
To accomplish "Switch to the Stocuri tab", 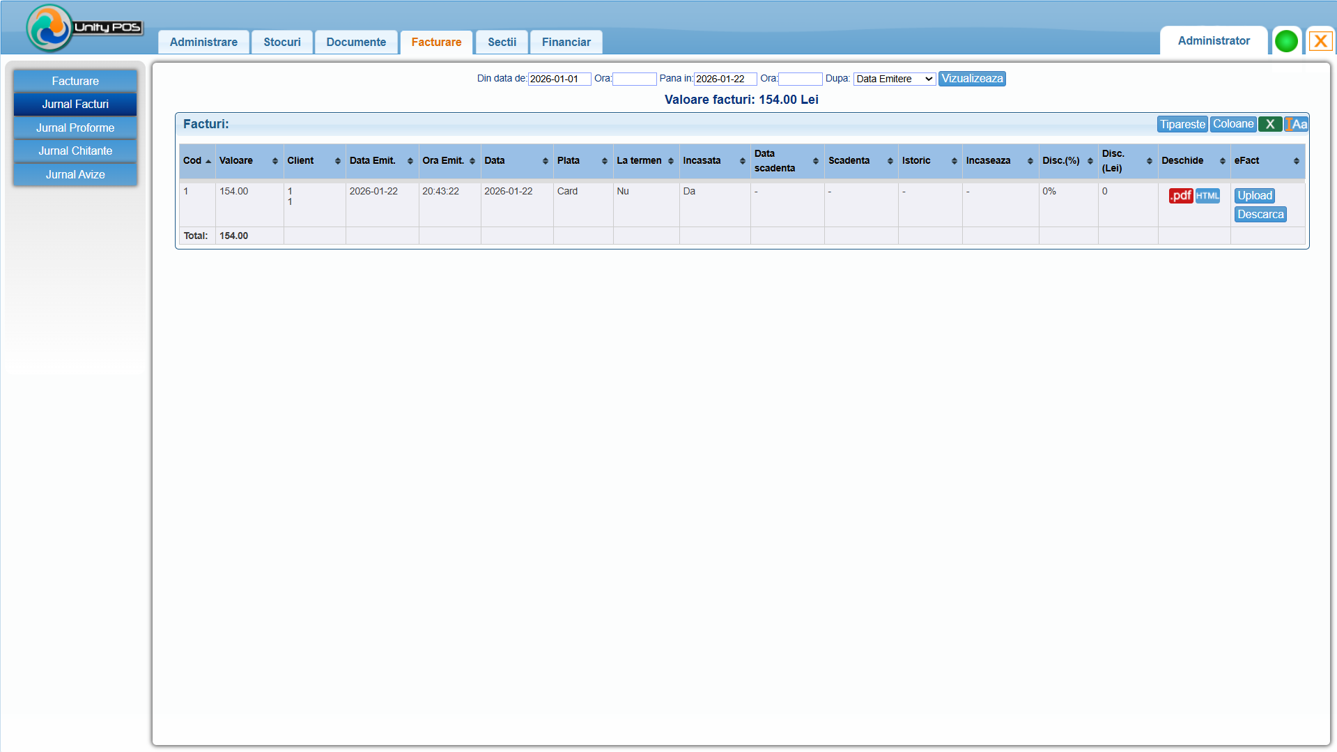I will [x=282, y=42].
